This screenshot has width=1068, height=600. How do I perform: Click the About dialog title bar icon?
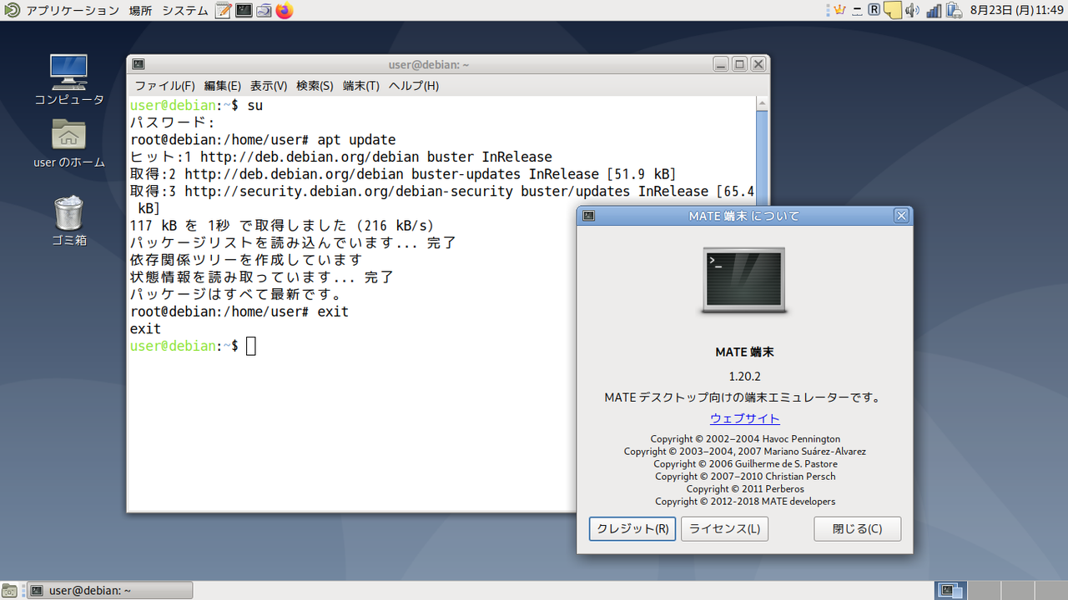pyautogui.click(x=589, y=216)
